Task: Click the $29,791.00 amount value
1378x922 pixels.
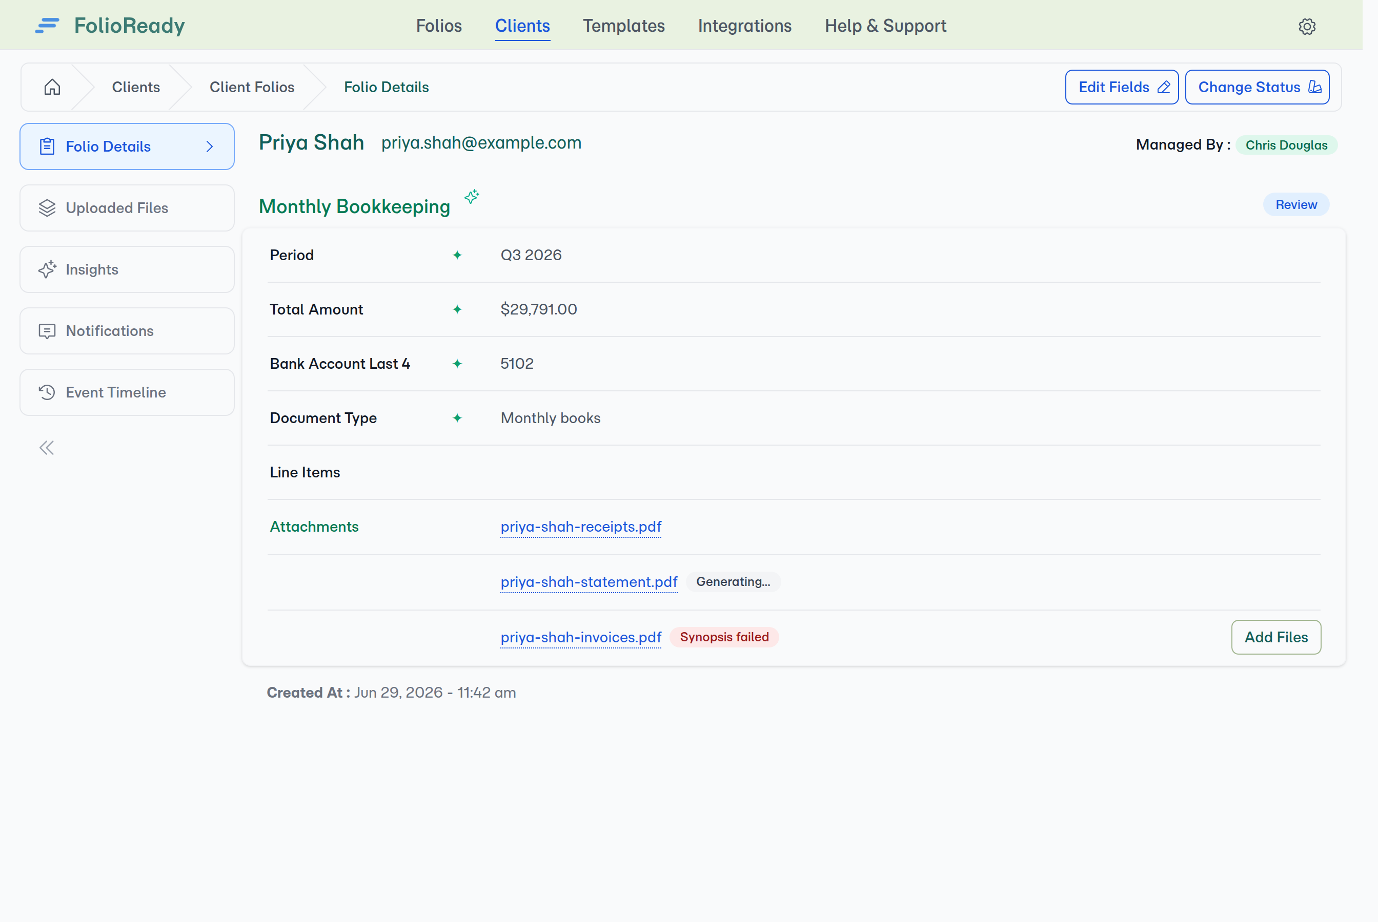Action: click(x=538, y=309)
